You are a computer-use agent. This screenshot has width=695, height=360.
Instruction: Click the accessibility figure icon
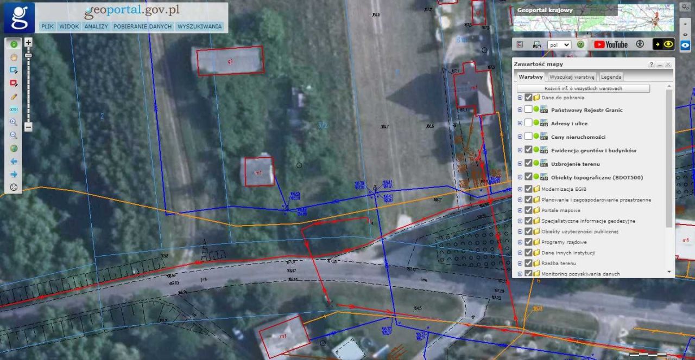tap(640, 44)
